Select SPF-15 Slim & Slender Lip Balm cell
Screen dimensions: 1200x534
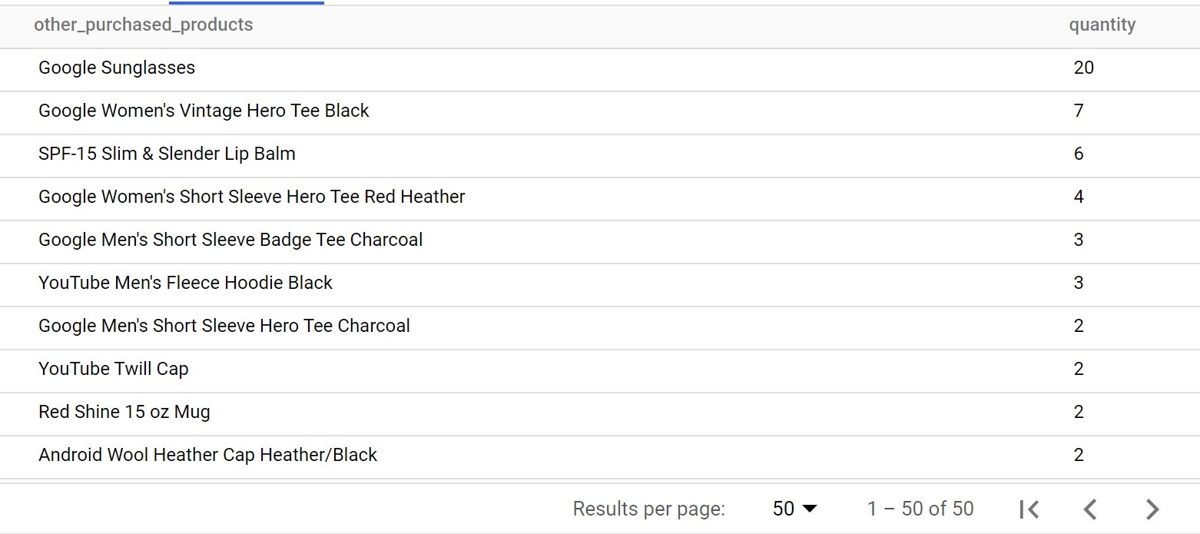point(167,154)
